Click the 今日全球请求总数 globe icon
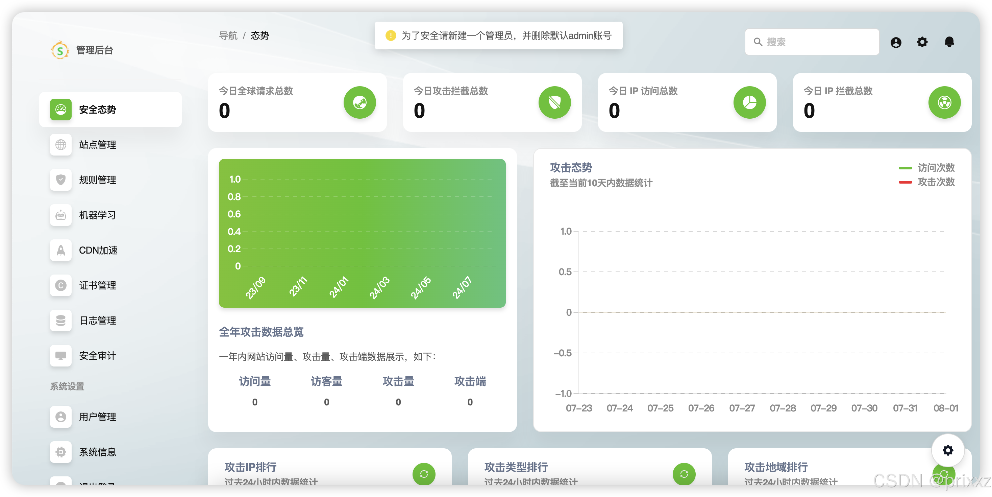992x497 pixels. click(360, 102)
